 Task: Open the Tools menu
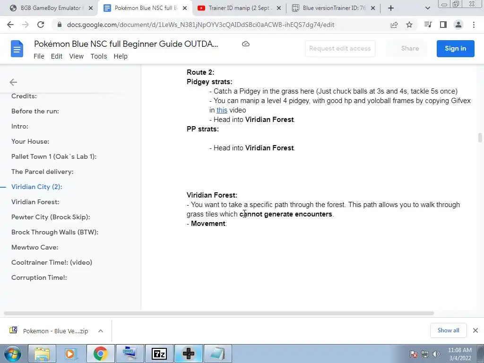[x=99, y=56]
